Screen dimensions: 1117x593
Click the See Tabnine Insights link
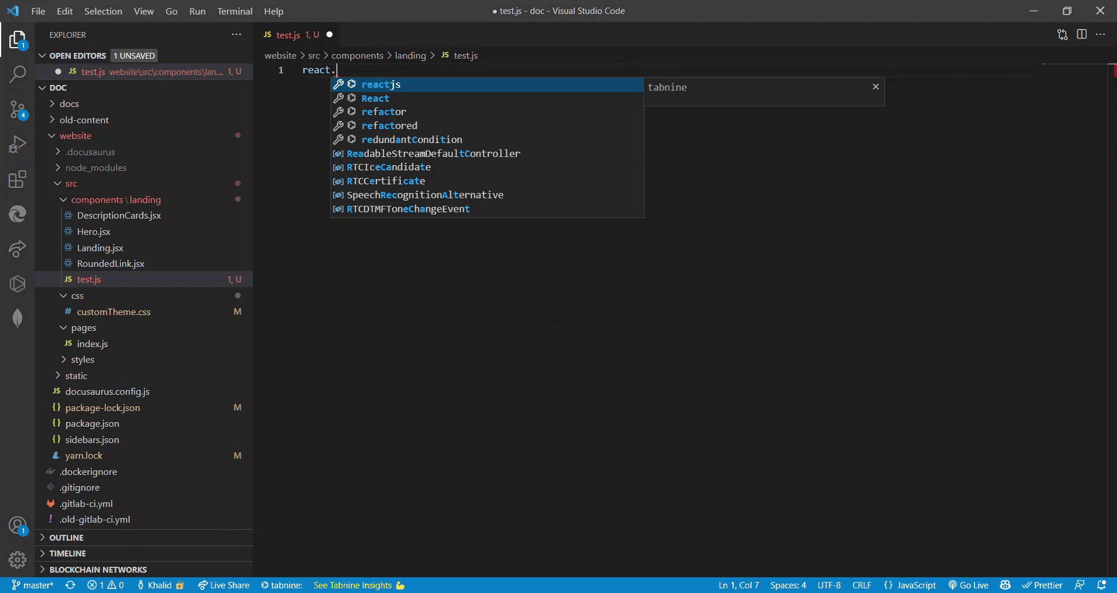point(353,585)
